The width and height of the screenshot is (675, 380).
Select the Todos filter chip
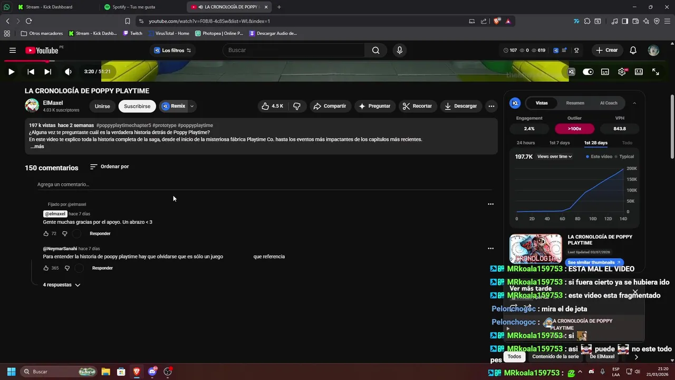pyautogui.click(x=514, y=357)
